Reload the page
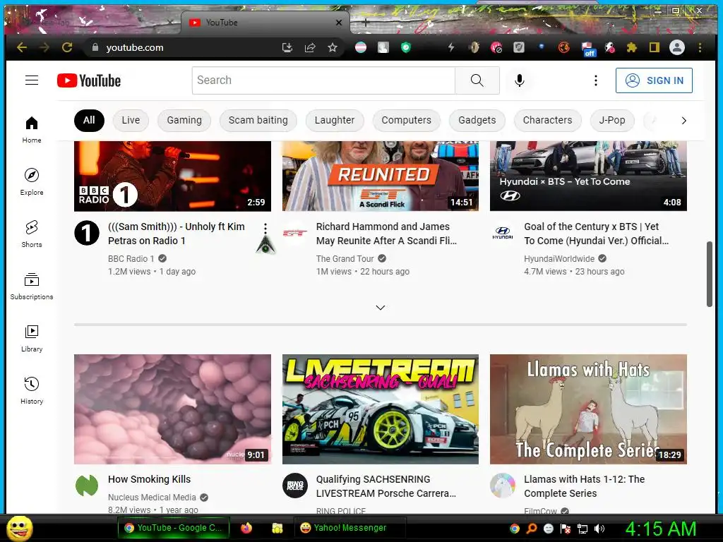This screenshot has height=542, width=723. (67, 47)
